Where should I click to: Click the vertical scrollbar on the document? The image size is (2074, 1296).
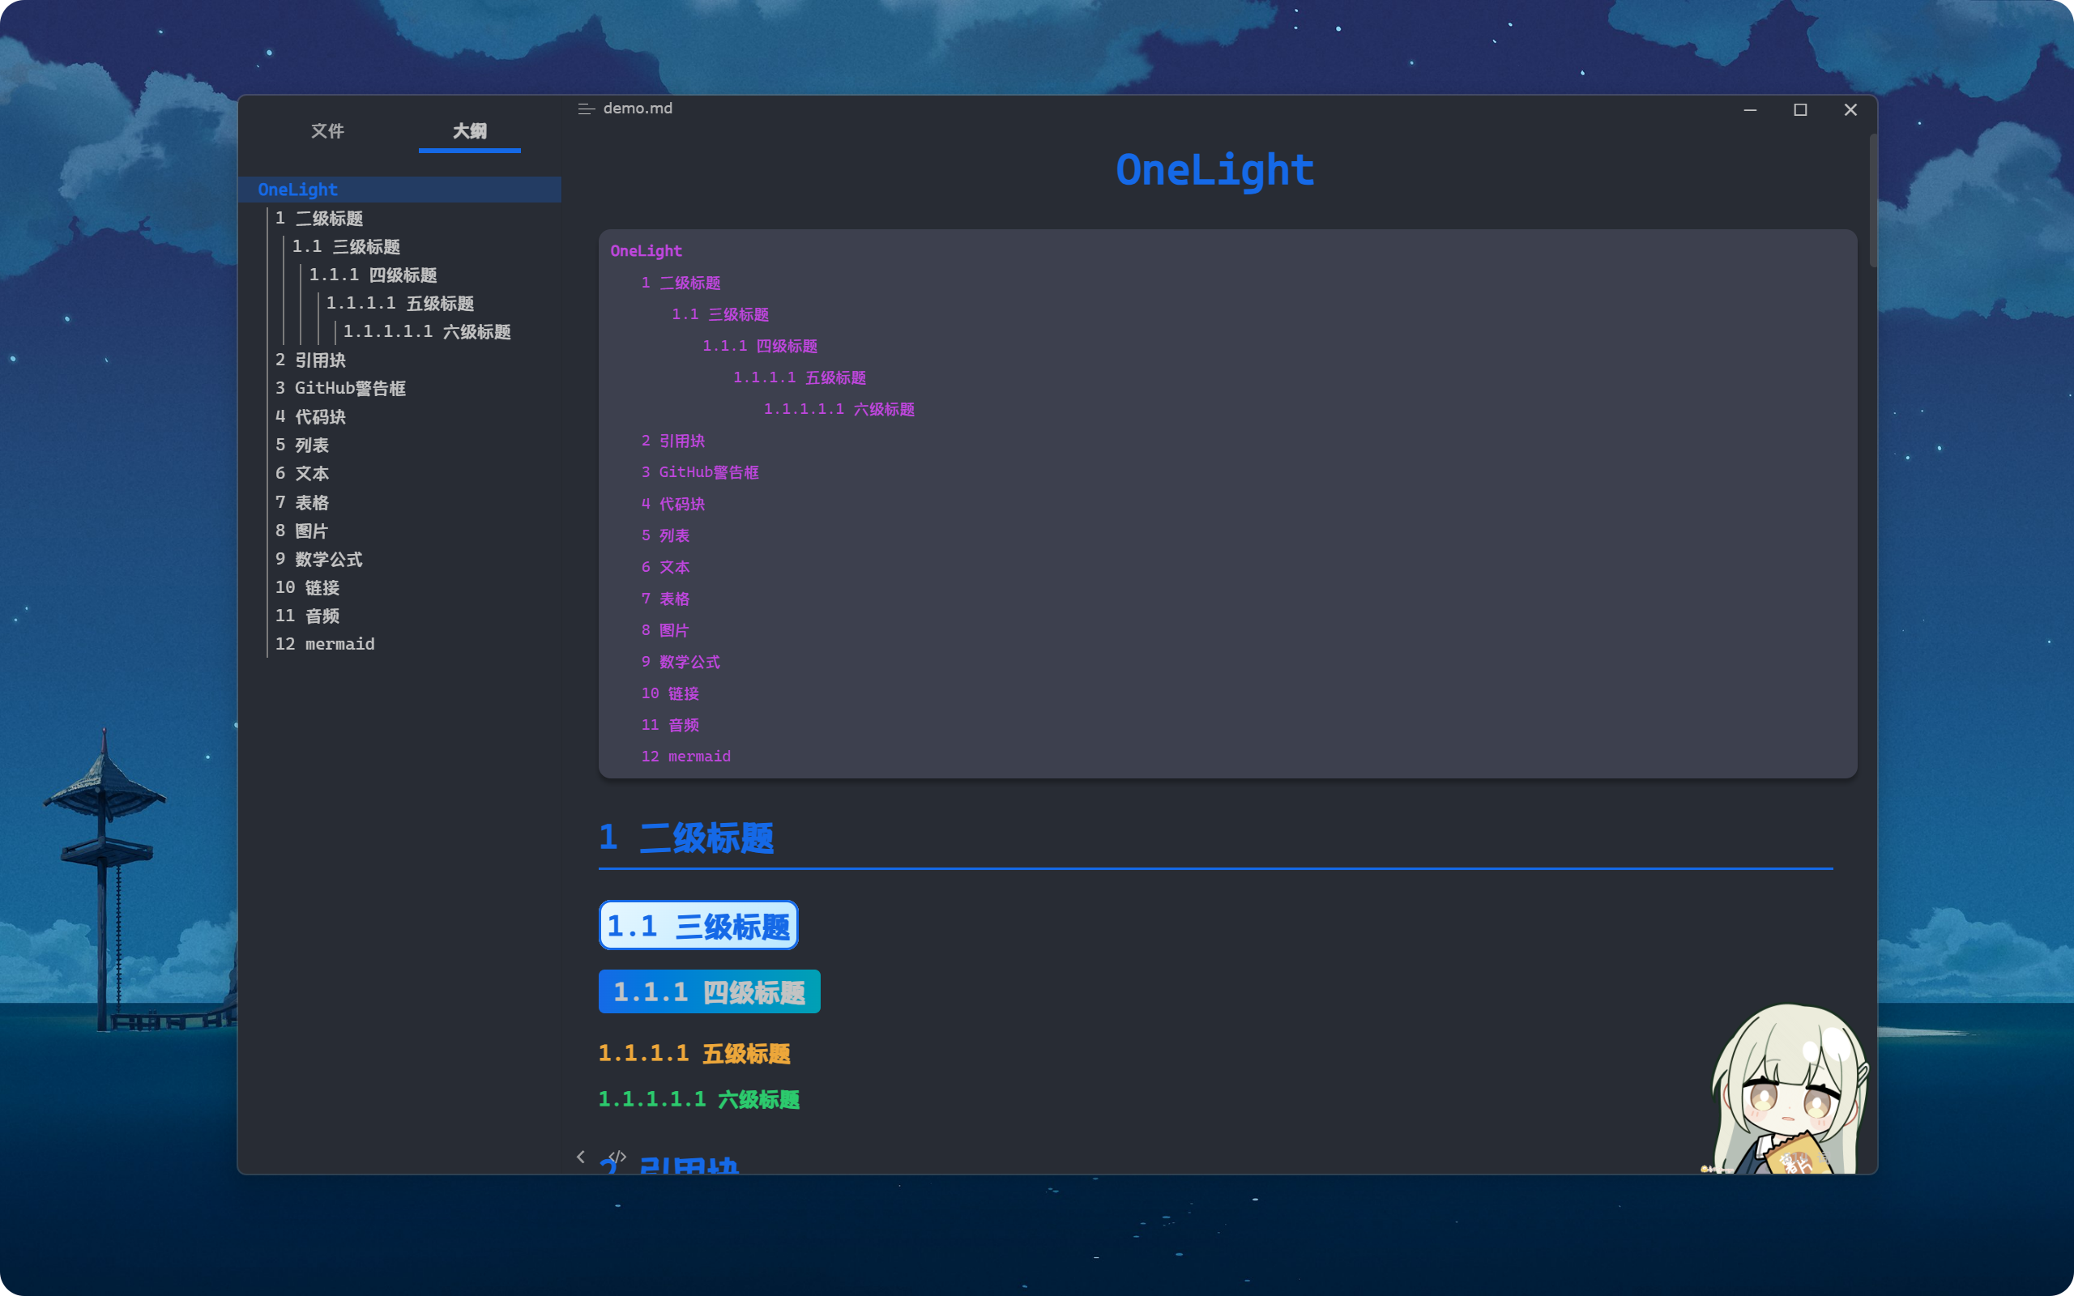1872,202
